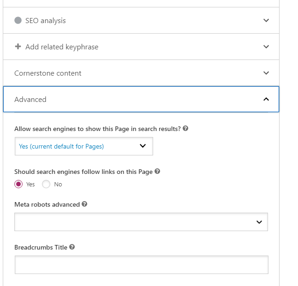Image resolution: width=298 pixels, height=286 pixels.
Task: Click 'Breadcrumbs Title' label text
Action: pos(41,247)
